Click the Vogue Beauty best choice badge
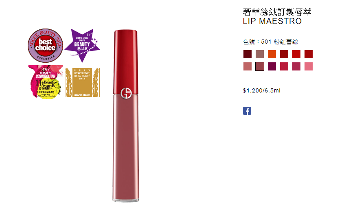The width and height of the screenshot is (355, 209). point(45,45)
